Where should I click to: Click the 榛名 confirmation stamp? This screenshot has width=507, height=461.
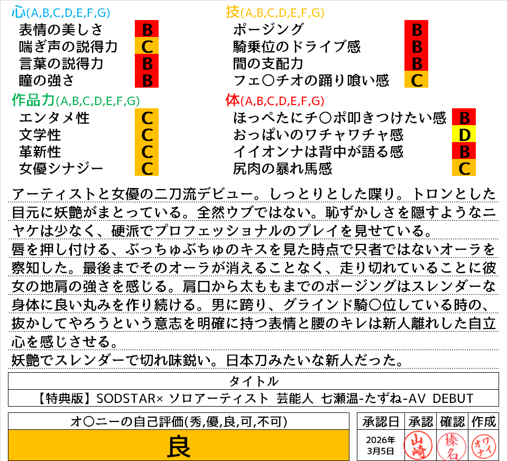[x=450, y=445]
